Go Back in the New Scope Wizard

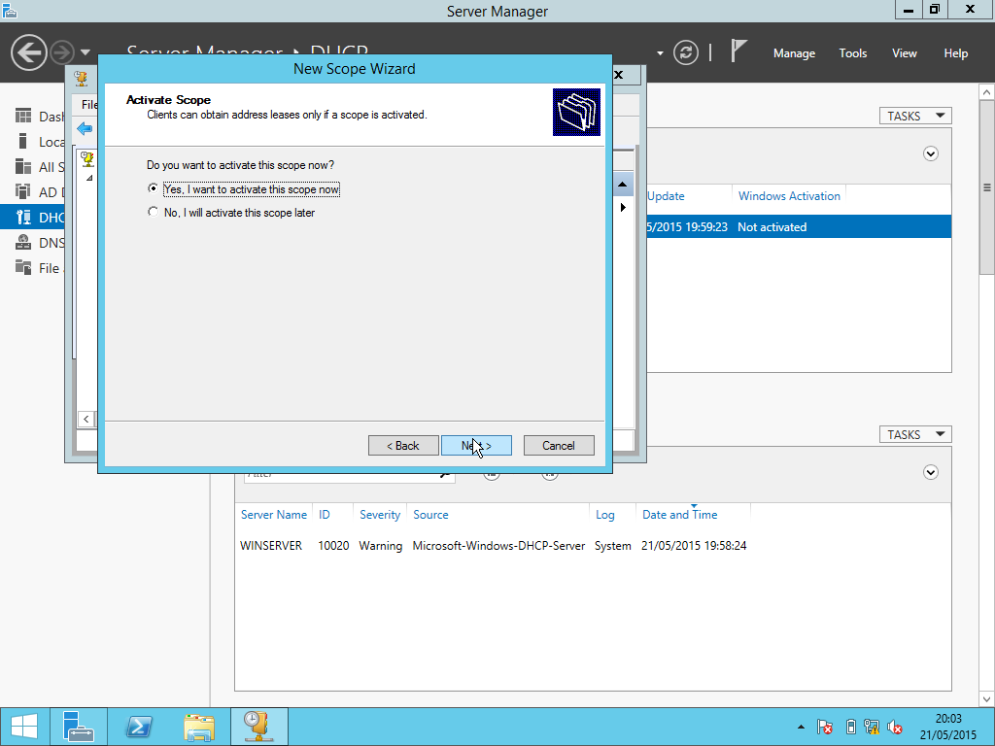coord(403,445)
